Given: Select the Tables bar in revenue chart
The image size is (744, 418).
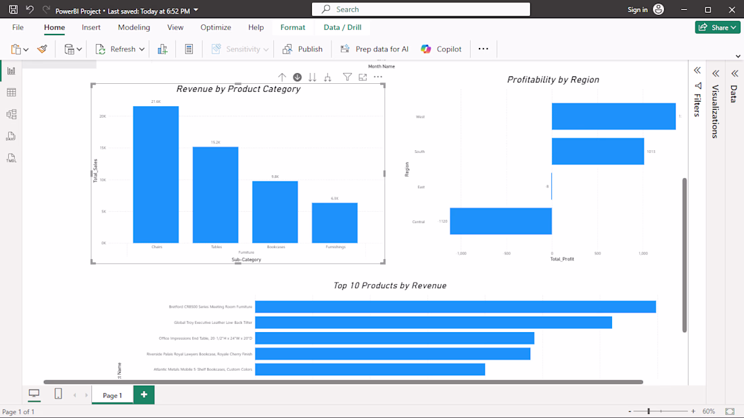Looking at the screenshot, I should coord(215,195).
